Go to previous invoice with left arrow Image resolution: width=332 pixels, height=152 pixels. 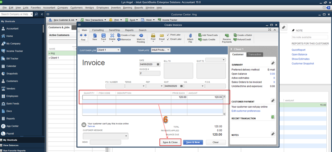(81, 35)
